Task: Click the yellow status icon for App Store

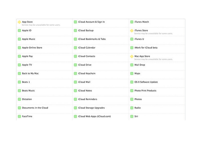Action: click(19, 22)
